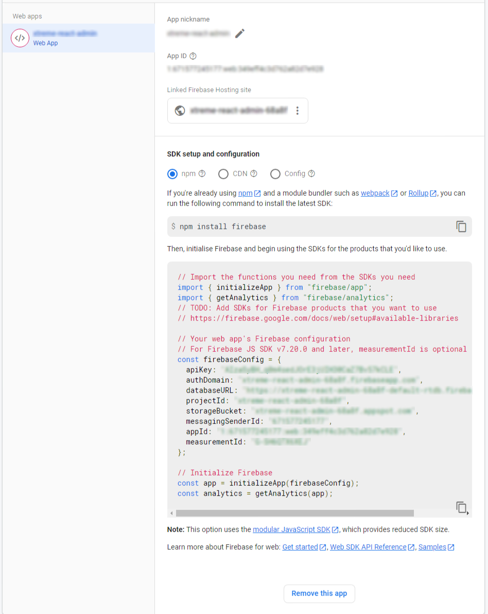Edit the app nickname with pencil icon
The image size is (488, 614).
pyautogui.click(x=239, y=33)
